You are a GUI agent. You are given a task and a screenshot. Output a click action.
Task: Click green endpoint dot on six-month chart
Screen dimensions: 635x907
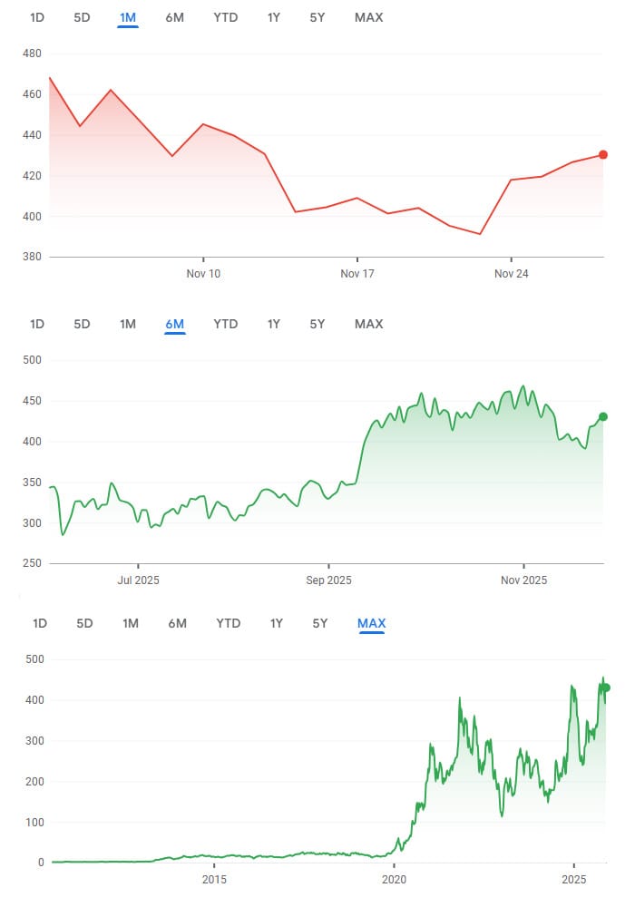point(603,417)
